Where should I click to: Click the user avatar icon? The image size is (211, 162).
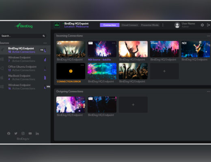pos(177,25)
